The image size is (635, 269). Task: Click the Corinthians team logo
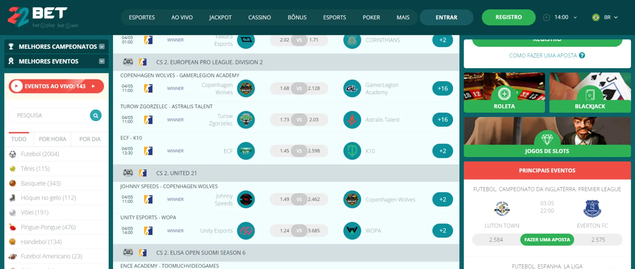coord(352,40)
